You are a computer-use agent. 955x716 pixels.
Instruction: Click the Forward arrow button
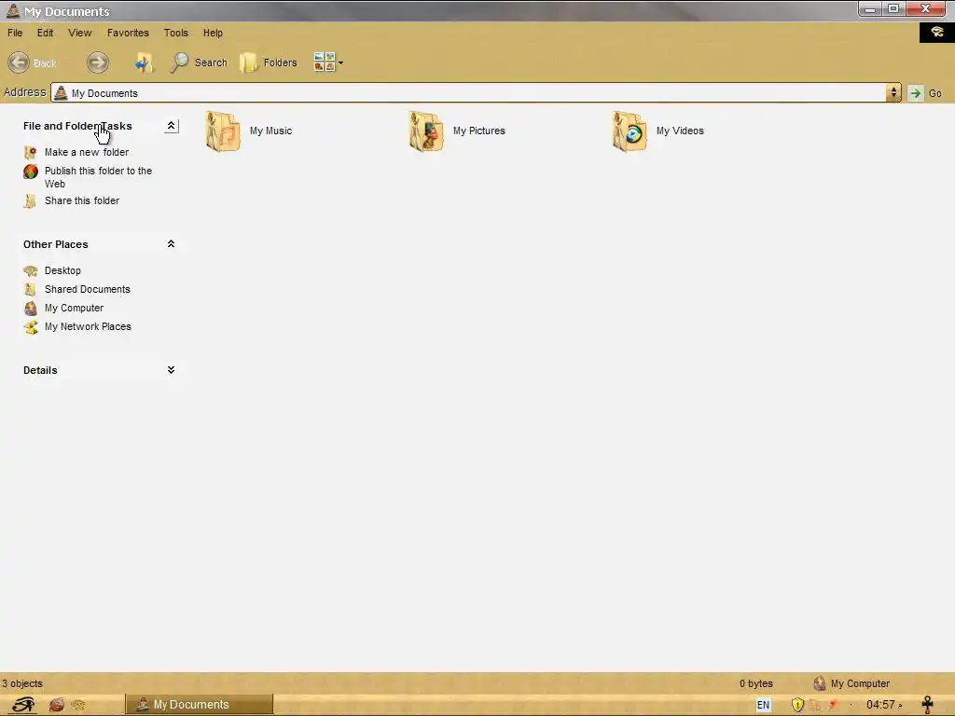[97, 62]
